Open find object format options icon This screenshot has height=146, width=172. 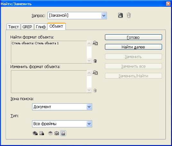click(95, 43)
